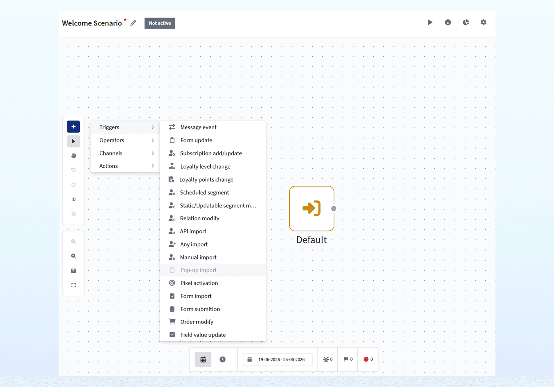Image resolution: width=554 pixels, height=387 pixels.
Task: Expand the Triggers submenu
Action: tap(125, 127)
